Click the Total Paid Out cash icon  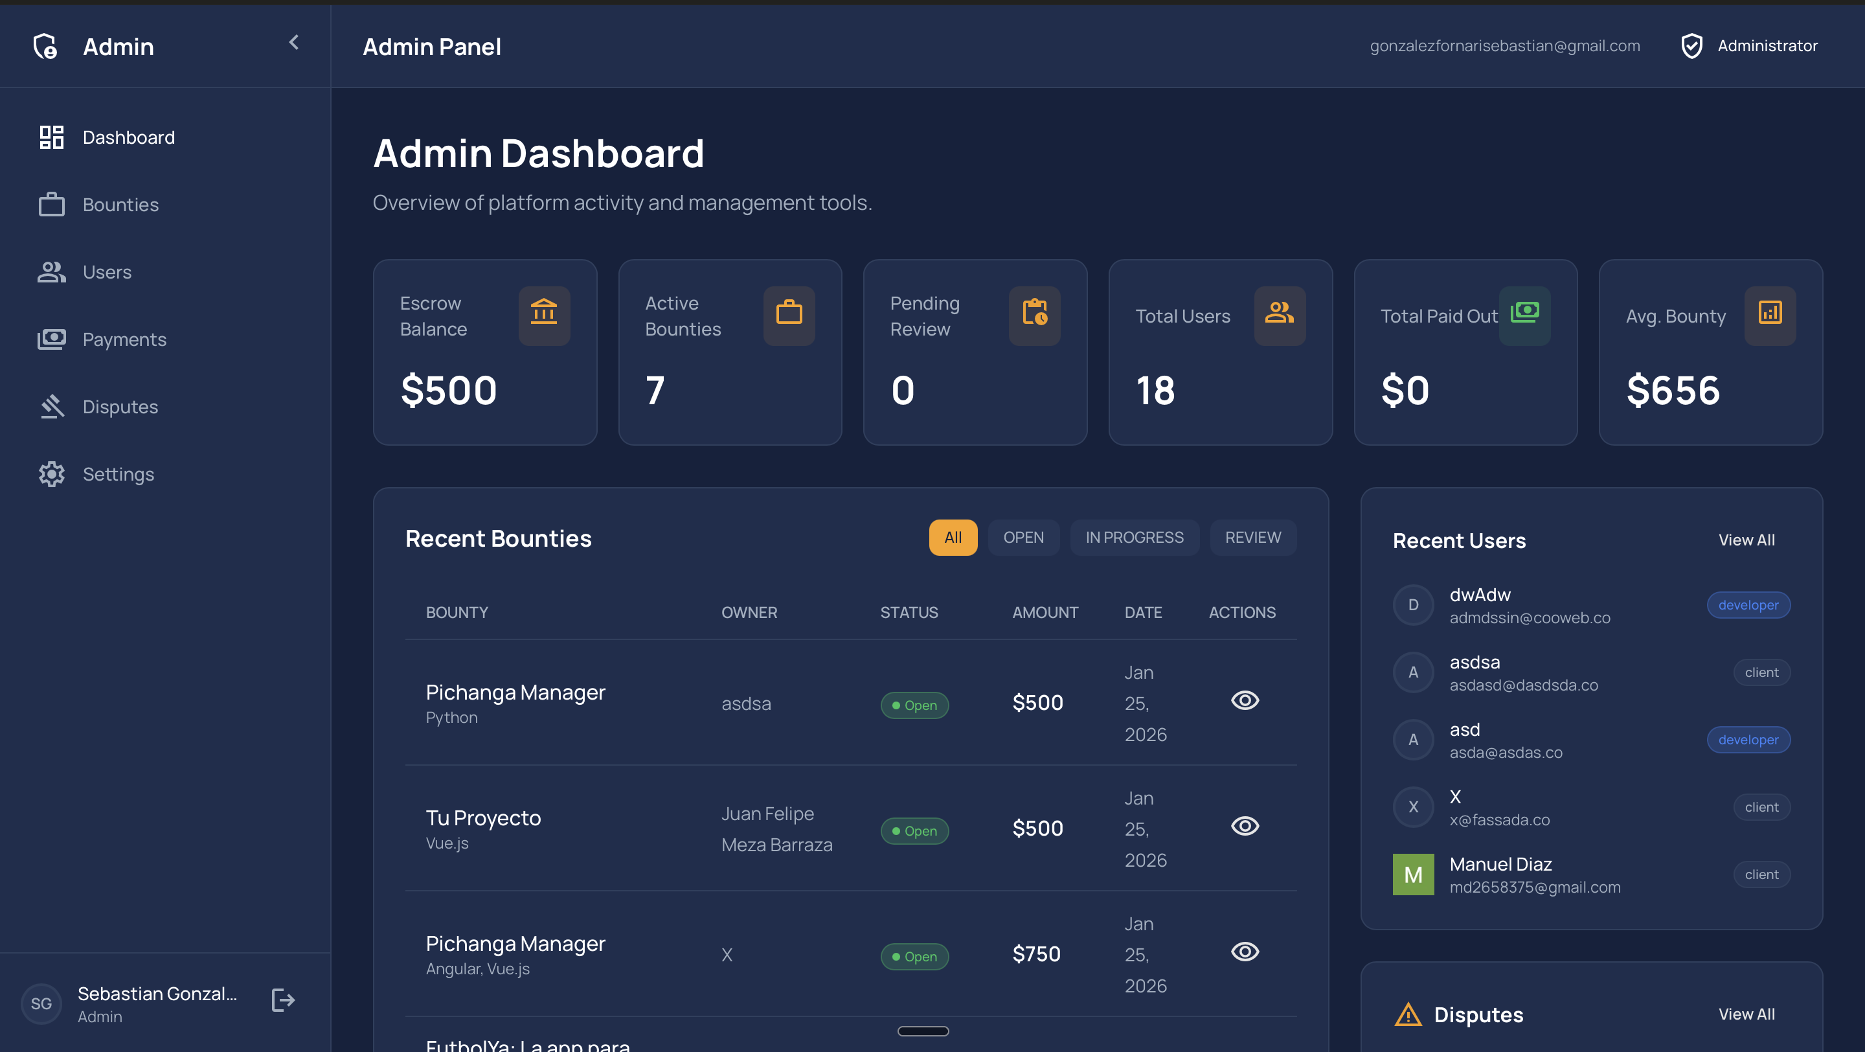1524,313
